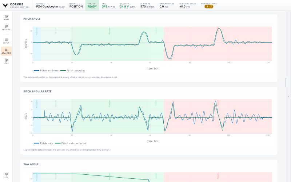This screenshot has height=182, width=291.
Task: Click the Return phase marker in pitch angle chart
Action: (218, 30)
